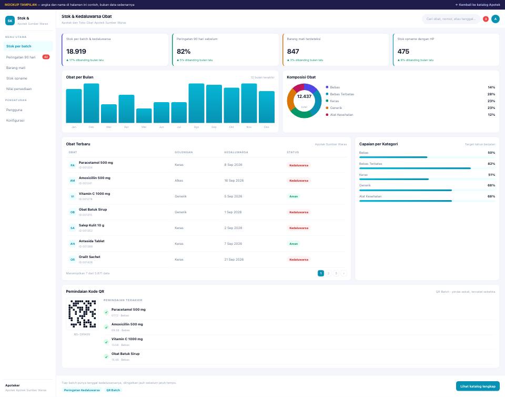Click the AN avatar of Antasida Tablet

coord(73,244)
